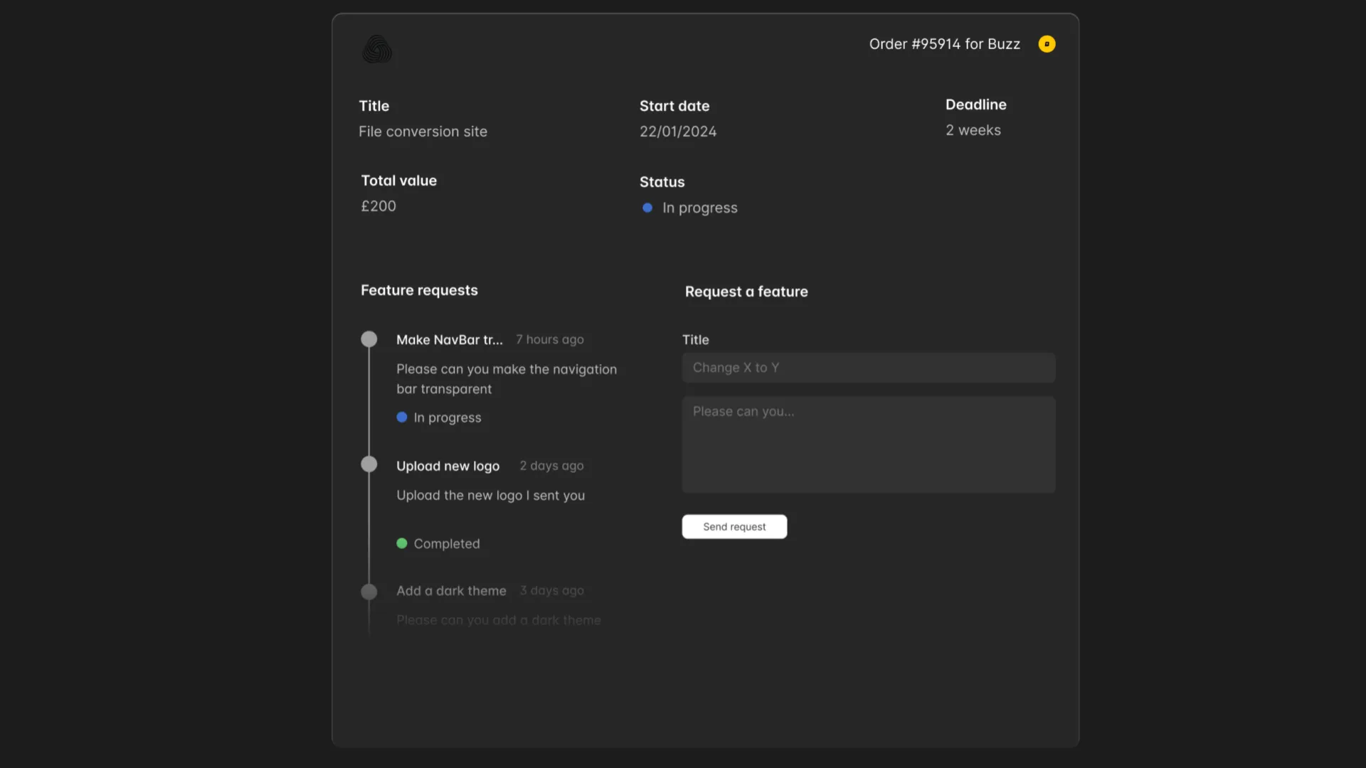Viewport: 1366px width, 768px height.
Task: Click blue dot on NavBar request status
Action: coord(402,417)
